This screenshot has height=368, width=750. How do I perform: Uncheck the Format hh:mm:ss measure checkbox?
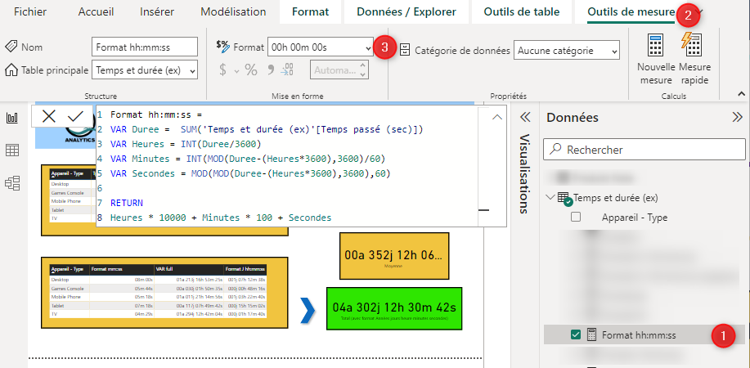(x=576, y=335)
